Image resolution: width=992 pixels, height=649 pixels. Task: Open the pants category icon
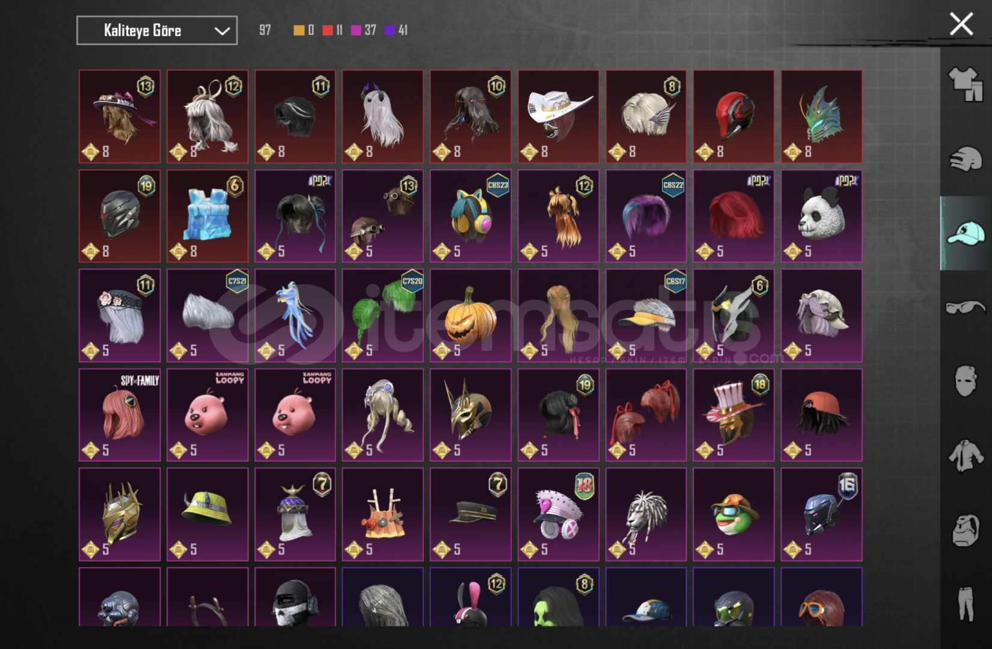(966, 603)
